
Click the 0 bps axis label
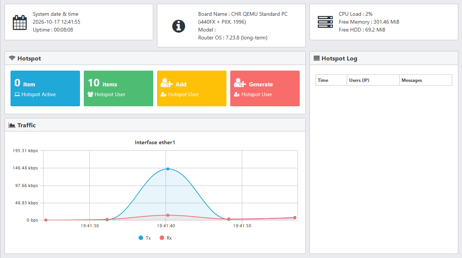point(32,220)
